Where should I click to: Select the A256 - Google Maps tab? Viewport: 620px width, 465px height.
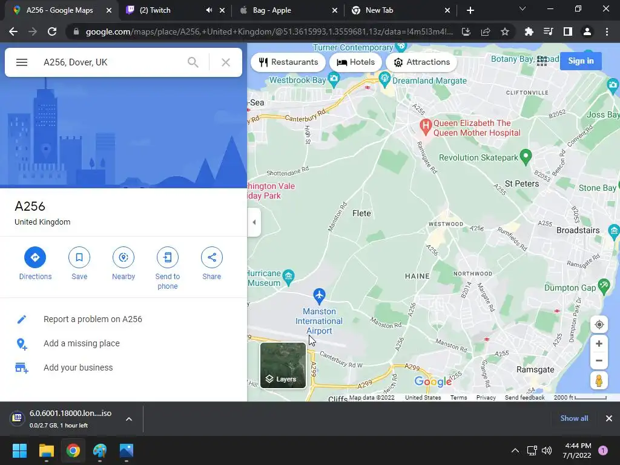[x=60, y=10]
